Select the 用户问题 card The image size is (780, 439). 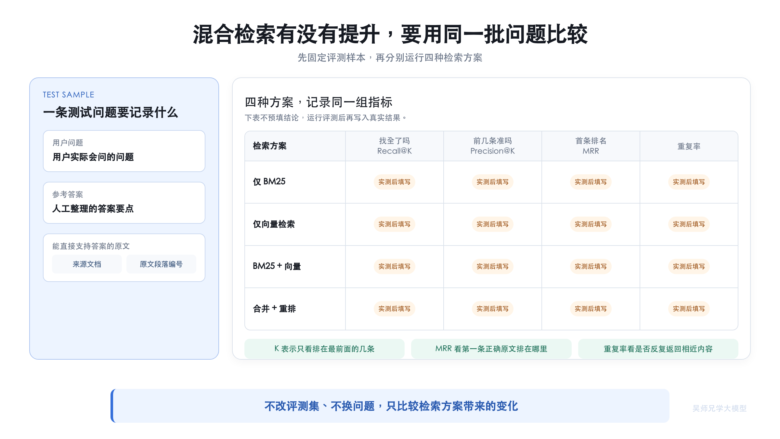tap(124, 151)
